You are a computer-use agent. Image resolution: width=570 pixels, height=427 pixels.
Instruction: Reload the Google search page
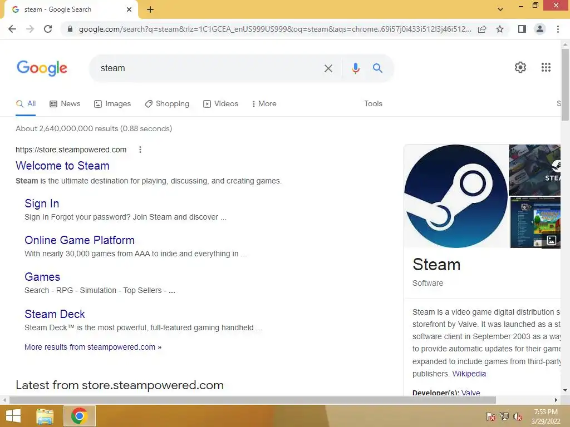[48, 29]
